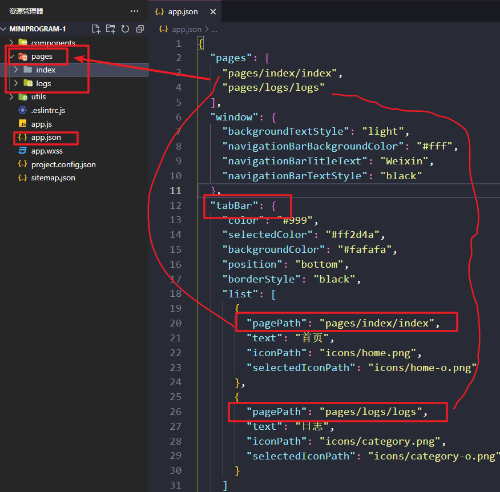Open the app.js file
This screenshot has height=492, width=500.
coord(42,124)
